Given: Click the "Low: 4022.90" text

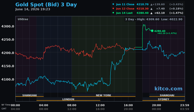Looking at the screenshot, I should [172, 19].
